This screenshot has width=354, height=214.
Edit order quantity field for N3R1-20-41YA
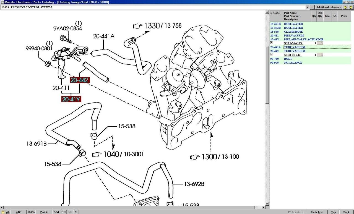pyautogui.click(x=320, y=43)
